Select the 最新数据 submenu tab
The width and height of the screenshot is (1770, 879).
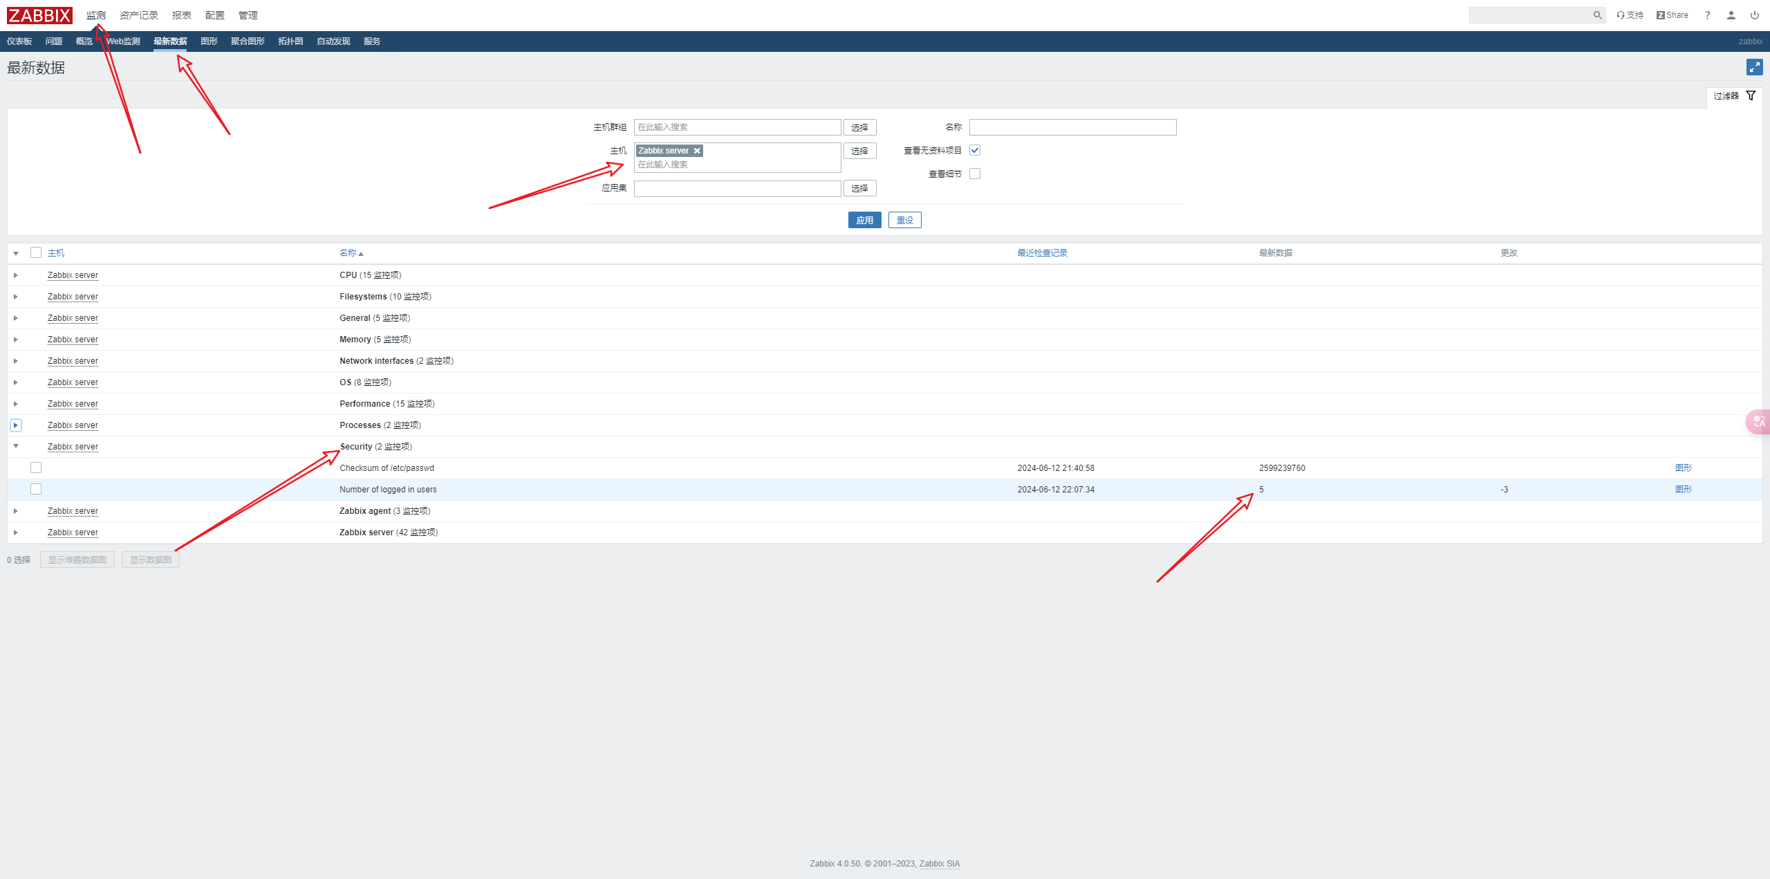[170, 41]
